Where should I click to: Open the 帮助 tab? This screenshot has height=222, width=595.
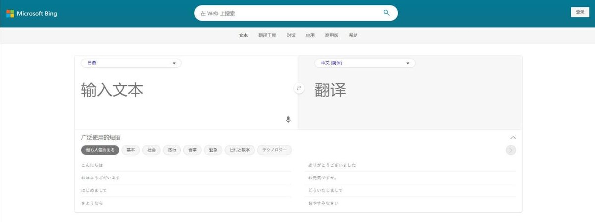click(353, 36)
